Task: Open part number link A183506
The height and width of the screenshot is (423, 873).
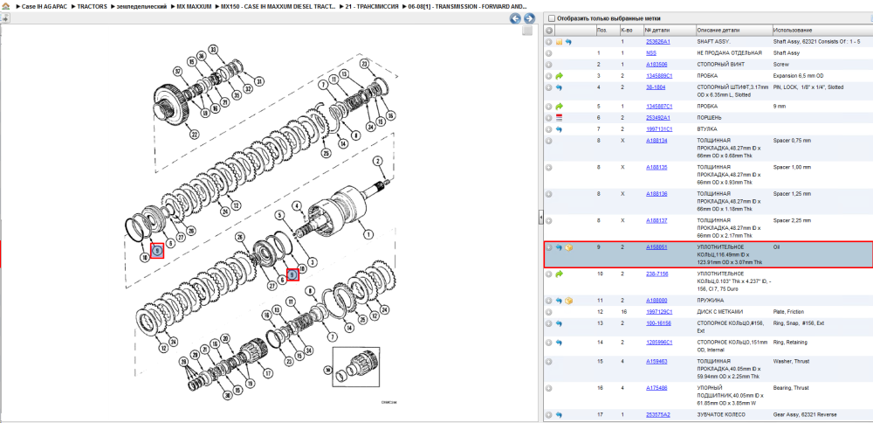Action: point(656,64)
